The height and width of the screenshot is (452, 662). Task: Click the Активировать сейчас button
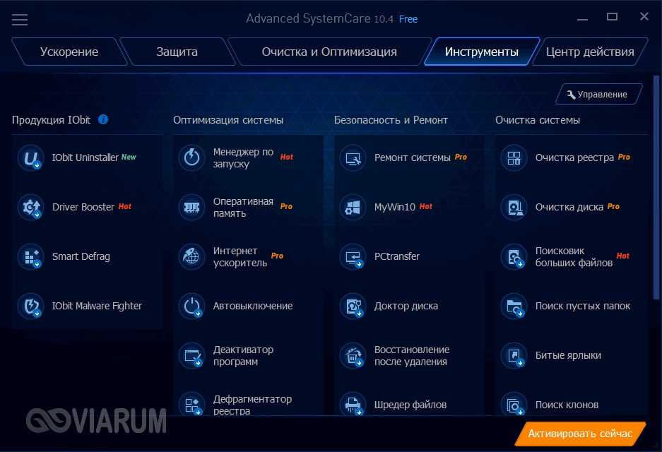point(580,434)
